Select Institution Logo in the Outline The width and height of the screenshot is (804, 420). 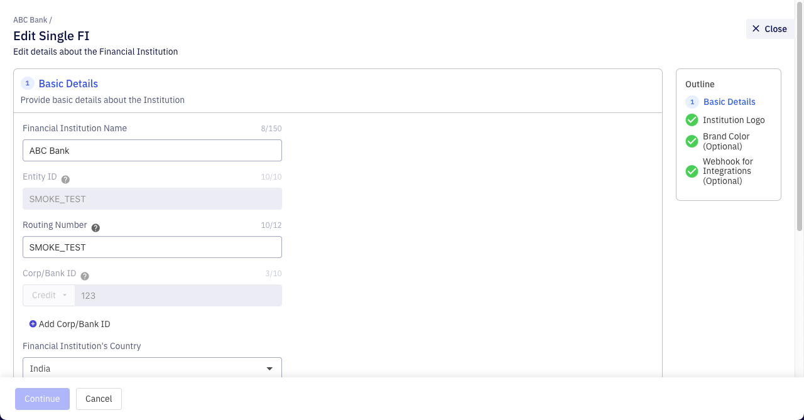tap(734, 120)
